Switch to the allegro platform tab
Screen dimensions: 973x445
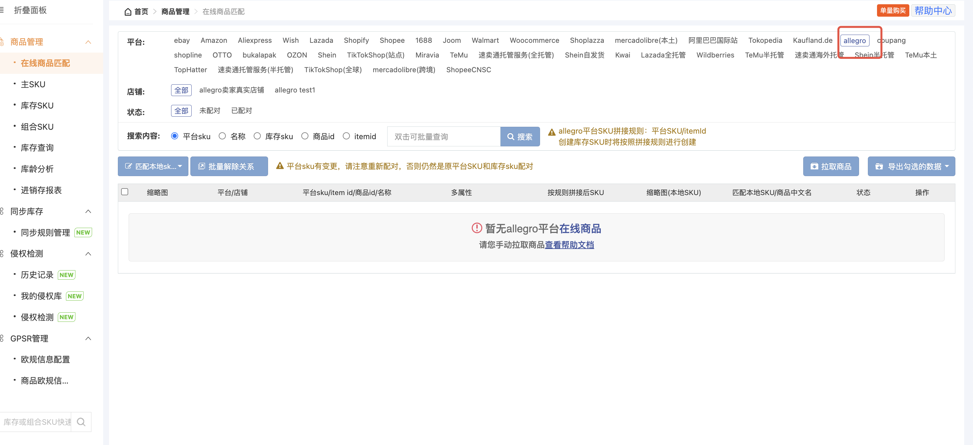tap(855, 41)
